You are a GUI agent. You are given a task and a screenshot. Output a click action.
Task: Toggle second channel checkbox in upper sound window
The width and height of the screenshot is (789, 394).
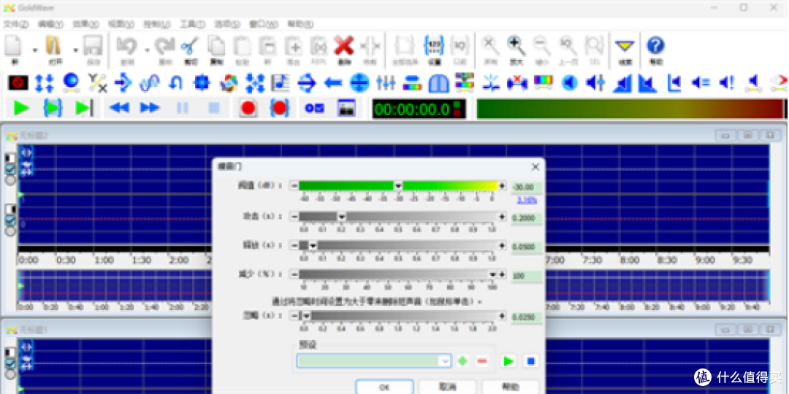click(x=10, y=220)
